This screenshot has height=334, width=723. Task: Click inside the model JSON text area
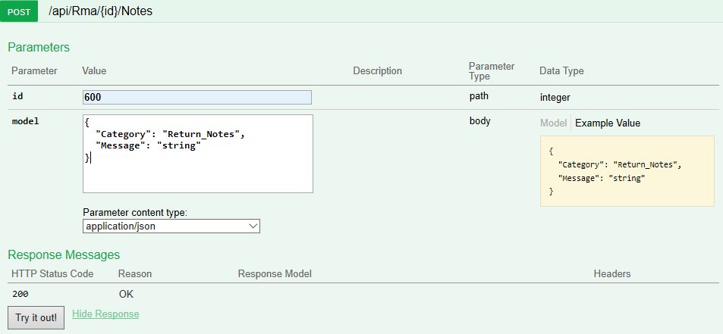click(198, 154)
